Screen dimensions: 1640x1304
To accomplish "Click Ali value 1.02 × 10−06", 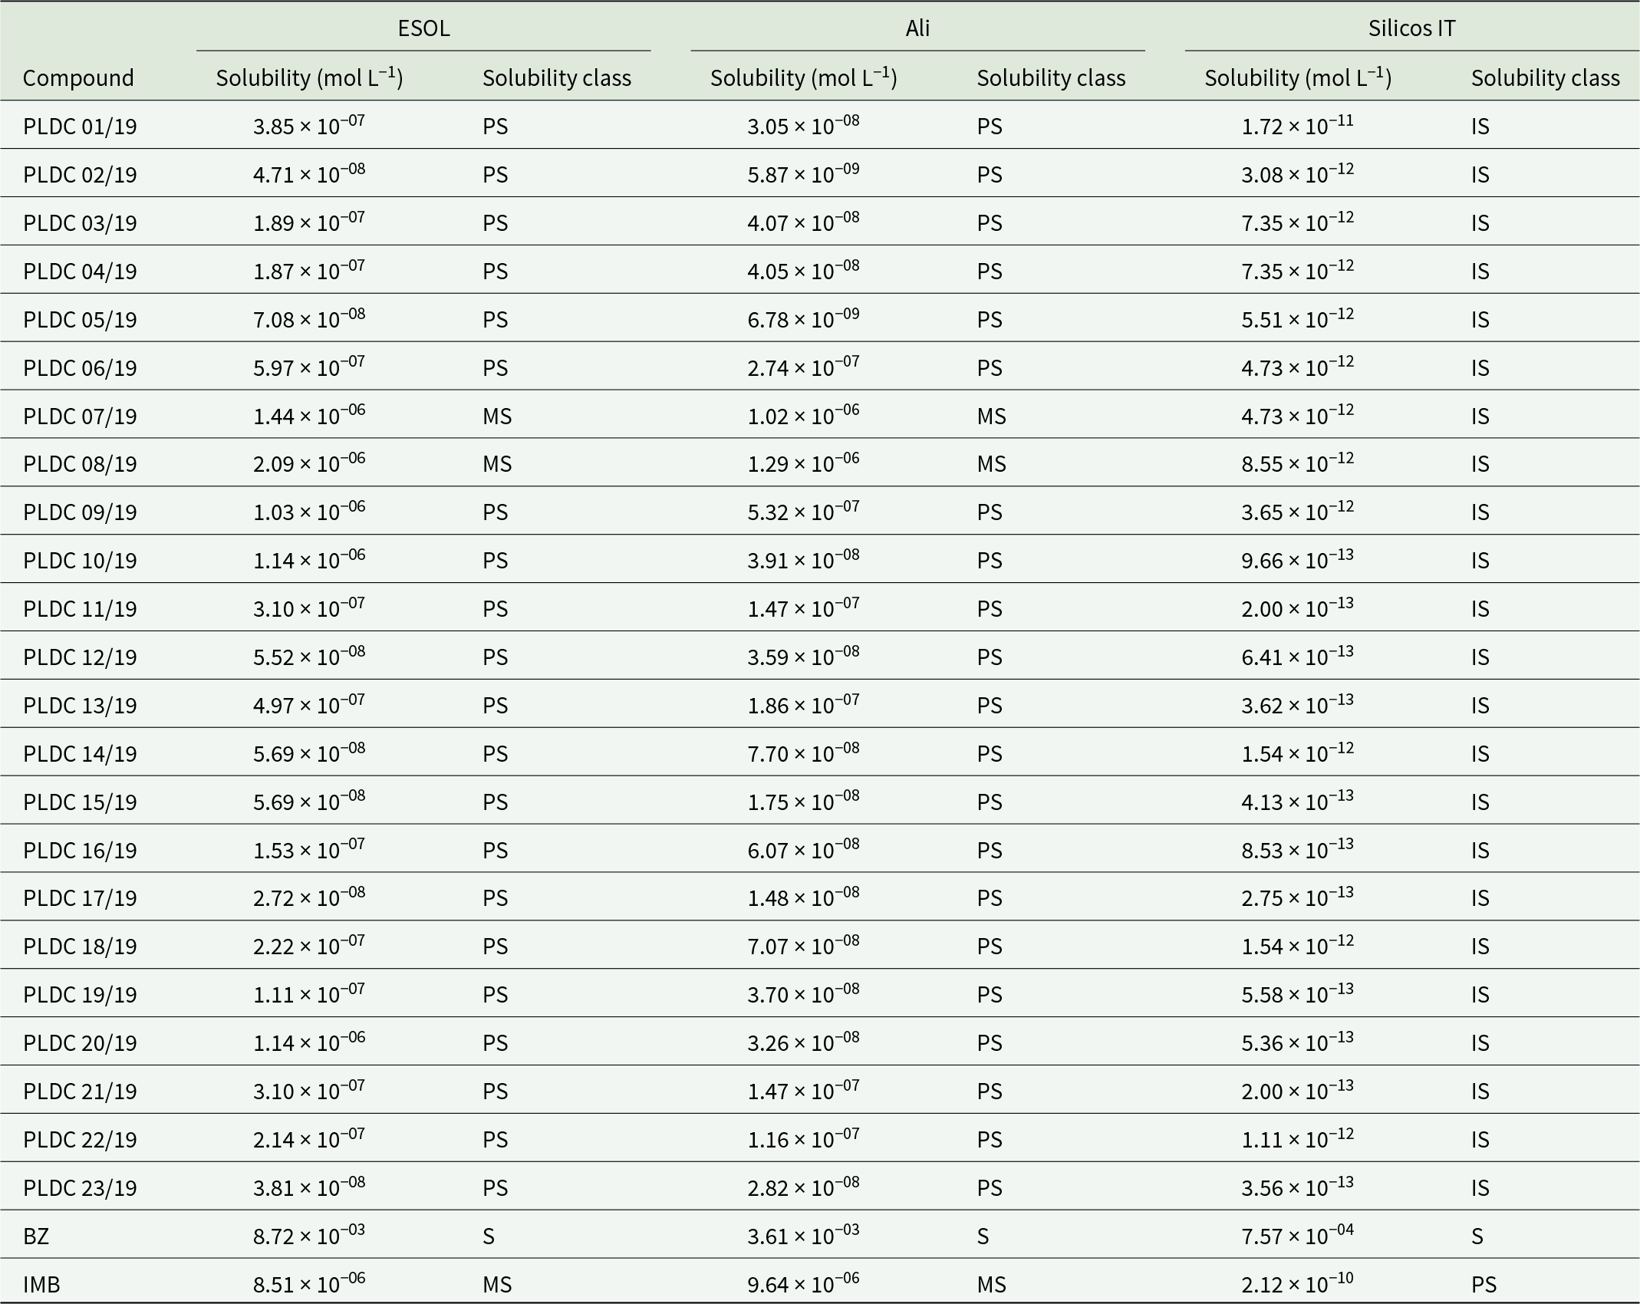I will (x=803, y=414).
